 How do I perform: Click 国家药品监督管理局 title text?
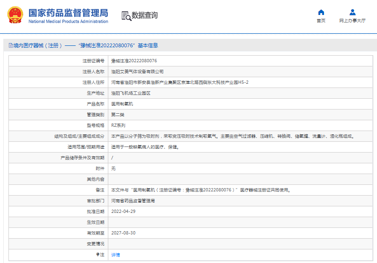pyautogui.click(x=68, y=13)
